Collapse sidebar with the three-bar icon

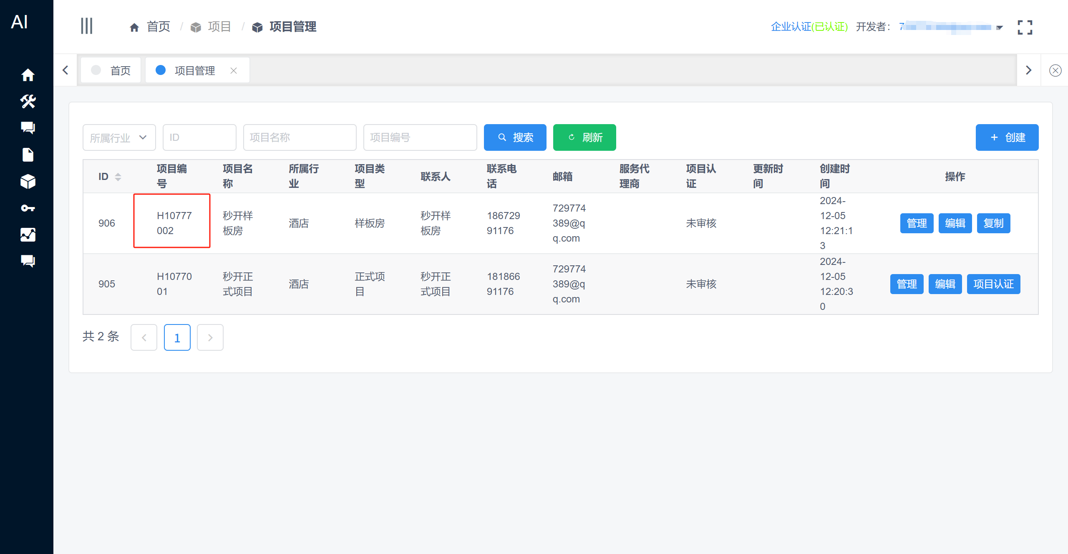pos(86,26)
